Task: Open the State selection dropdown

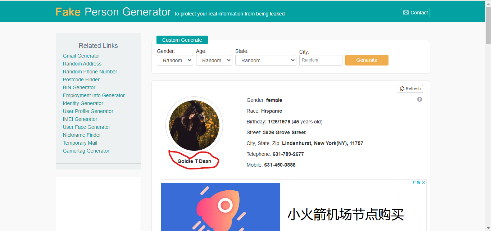Action: pyautogui.click(x=265, y=60)
